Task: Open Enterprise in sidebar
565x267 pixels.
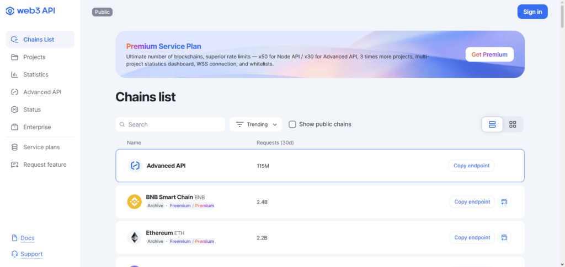Action: tap(40, 127)
